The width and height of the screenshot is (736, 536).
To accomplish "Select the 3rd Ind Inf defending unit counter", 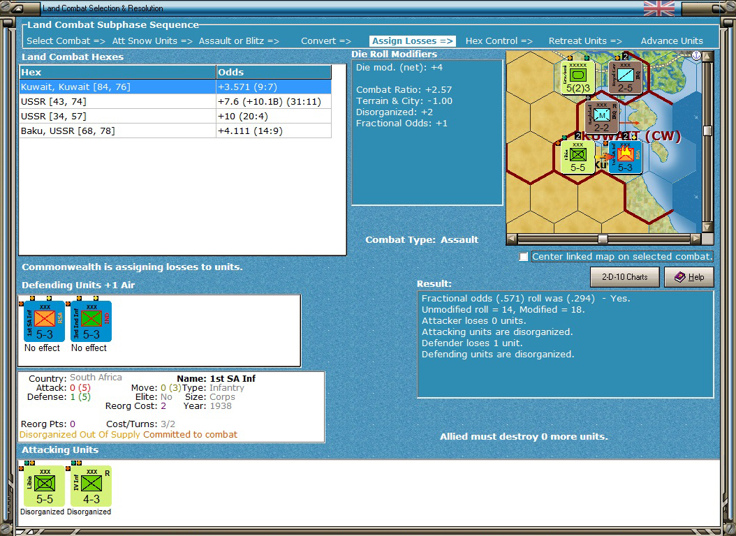I will 91,321.
